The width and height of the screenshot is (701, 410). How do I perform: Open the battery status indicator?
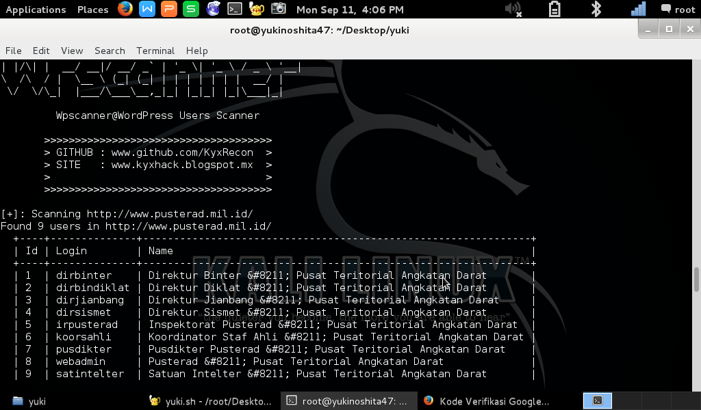tap(555, 9)
